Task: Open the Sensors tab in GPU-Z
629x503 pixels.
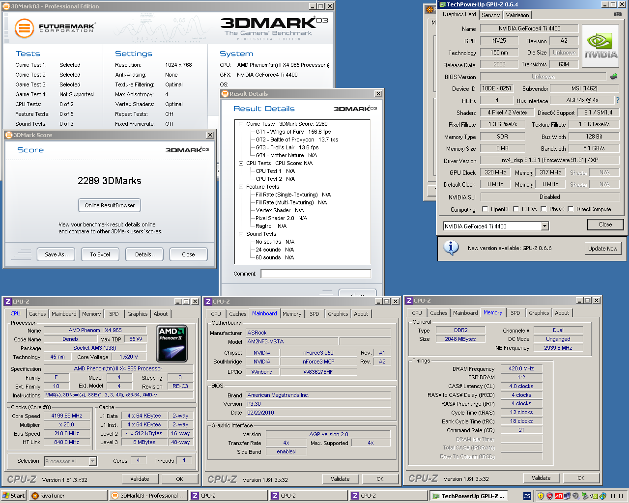Action: (x=491, y=15)
